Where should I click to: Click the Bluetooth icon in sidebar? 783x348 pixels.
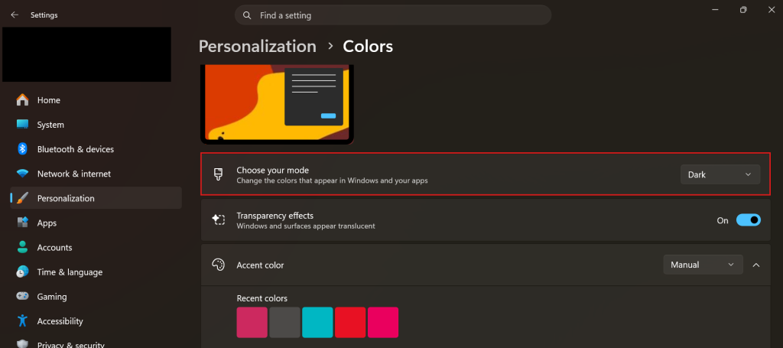coord(22,149)
